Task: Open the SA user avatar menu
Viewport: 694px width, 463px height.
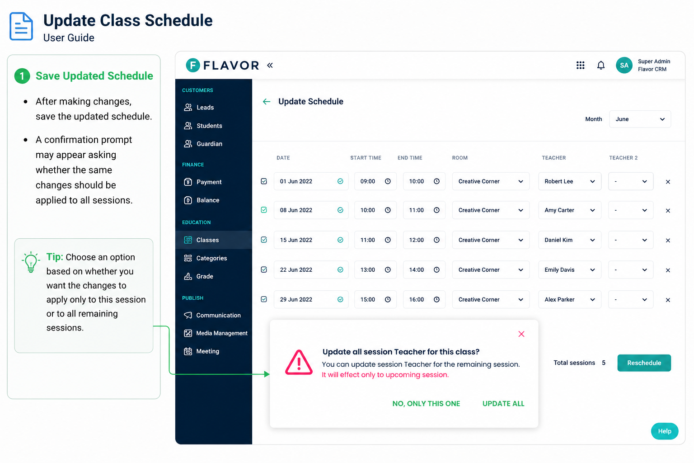Action: 624,66
